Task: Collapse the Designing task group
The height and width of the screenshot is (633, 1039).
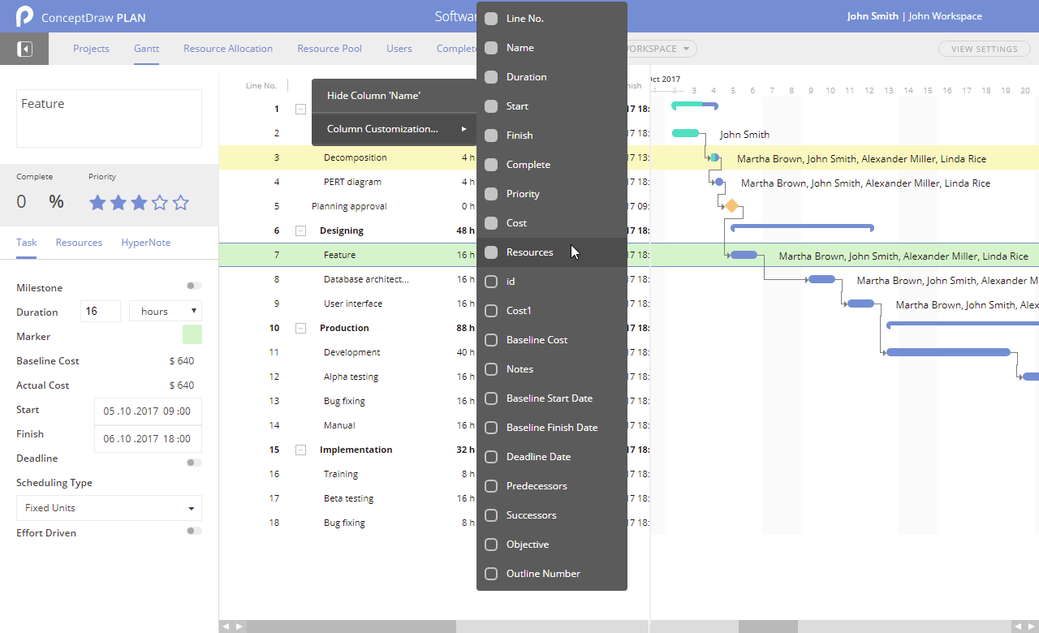Action: (300, 230)
